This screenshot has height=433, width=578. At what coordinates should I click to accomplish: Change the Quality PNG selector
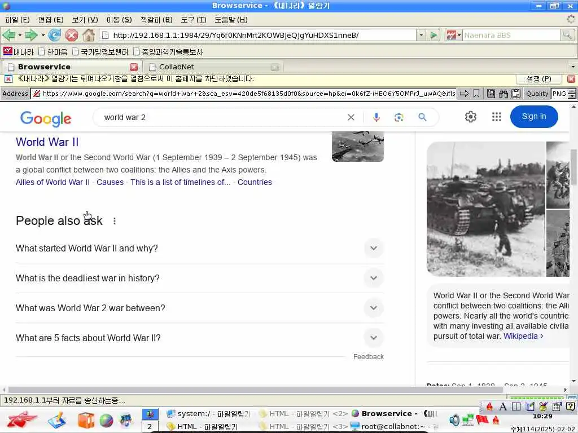tap(563, 94)
